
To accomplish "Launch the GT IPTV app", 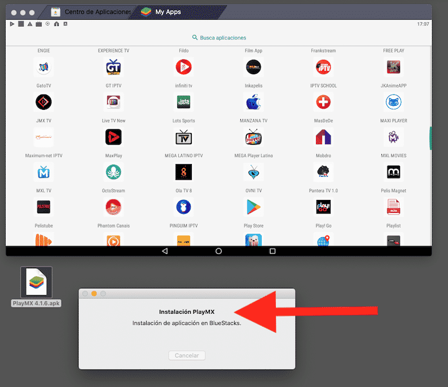I will 113,67.
